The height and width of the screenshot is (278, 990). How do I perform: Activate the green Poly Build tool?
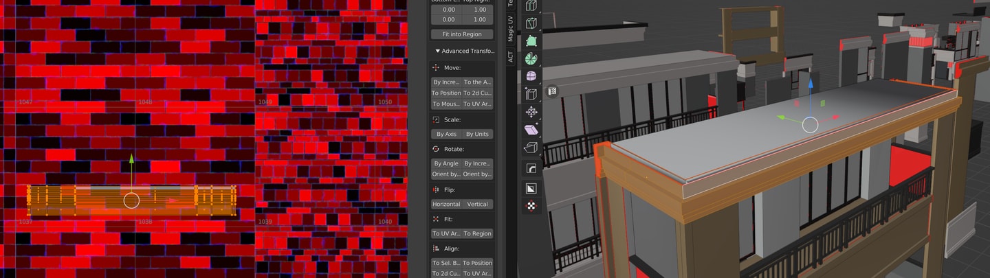pyautogui.click(x=531, y=41)
